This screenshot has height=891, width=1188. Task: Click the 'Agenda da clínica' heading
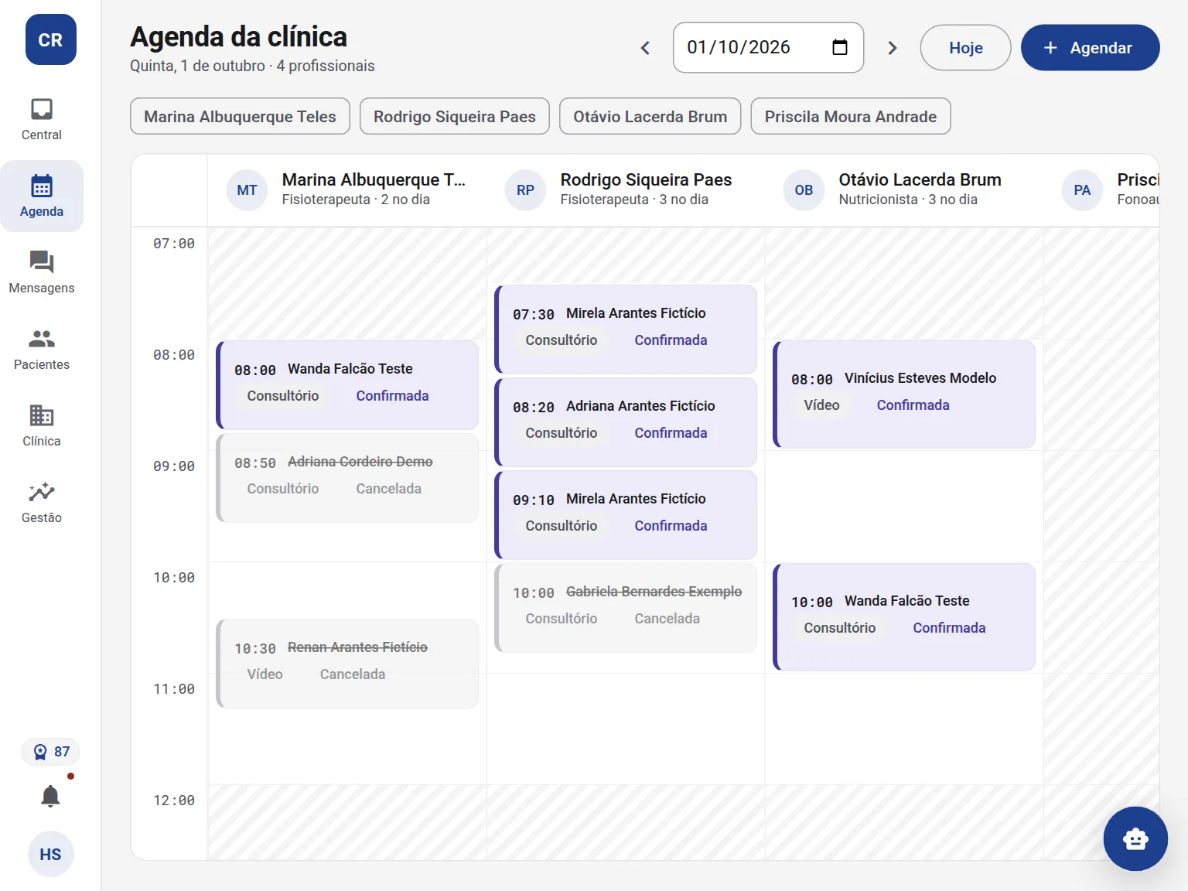[238, 36]
